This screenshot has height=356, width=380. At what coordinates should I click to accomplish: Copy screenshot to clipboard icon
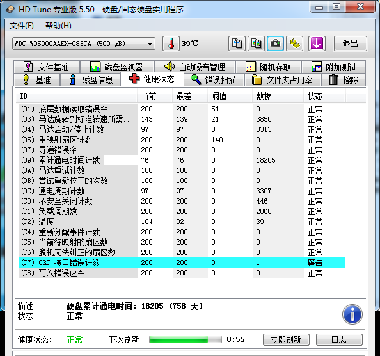(x=256, y=44)
